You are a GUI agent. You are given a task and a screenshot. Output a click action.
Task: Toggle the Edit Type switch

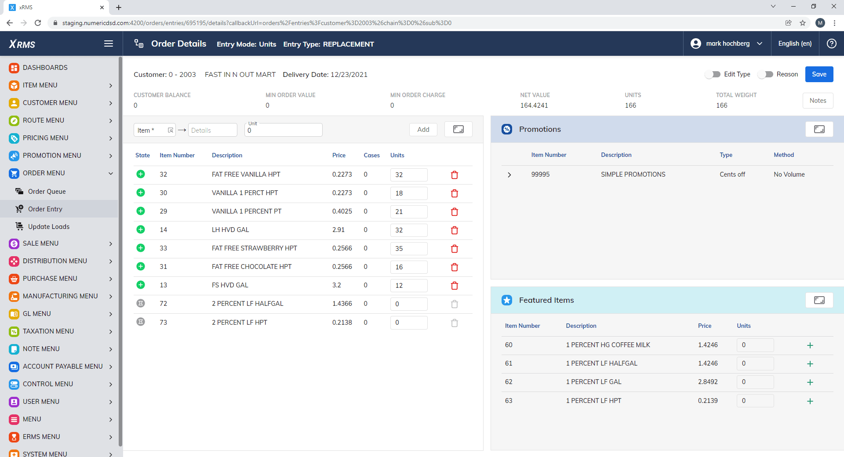712,74
